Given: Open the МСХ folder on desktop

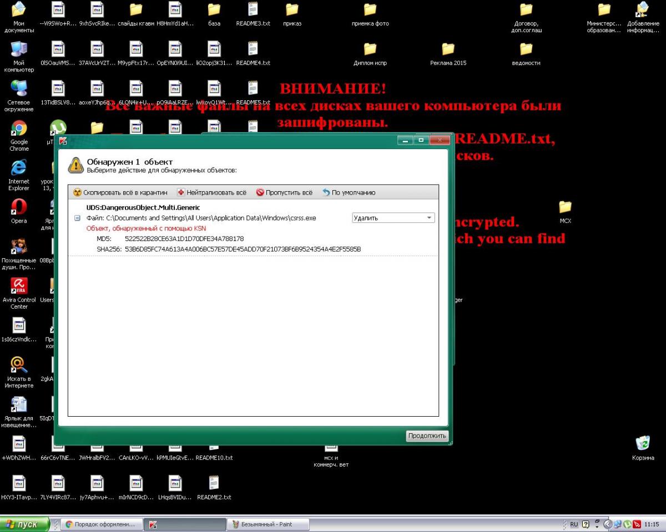Looking at the screenshot, I should tap(565, 211).
